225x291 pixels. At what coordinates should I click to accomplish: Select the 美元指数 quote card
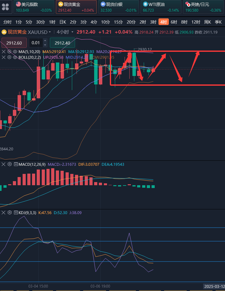pyautogui.click(x=34, y=7)
